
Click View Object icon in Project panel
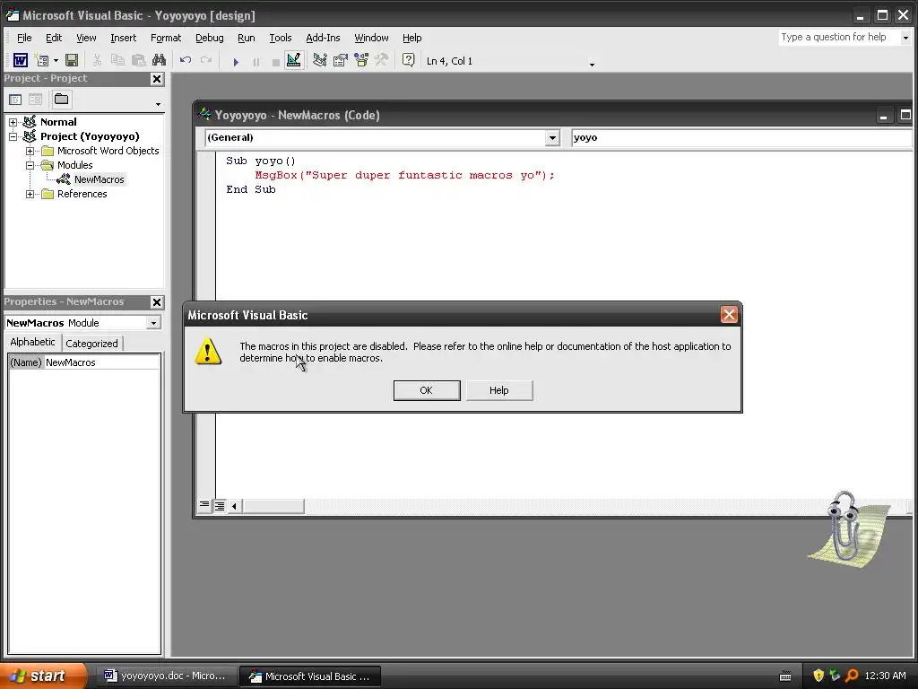click(36, 100)
